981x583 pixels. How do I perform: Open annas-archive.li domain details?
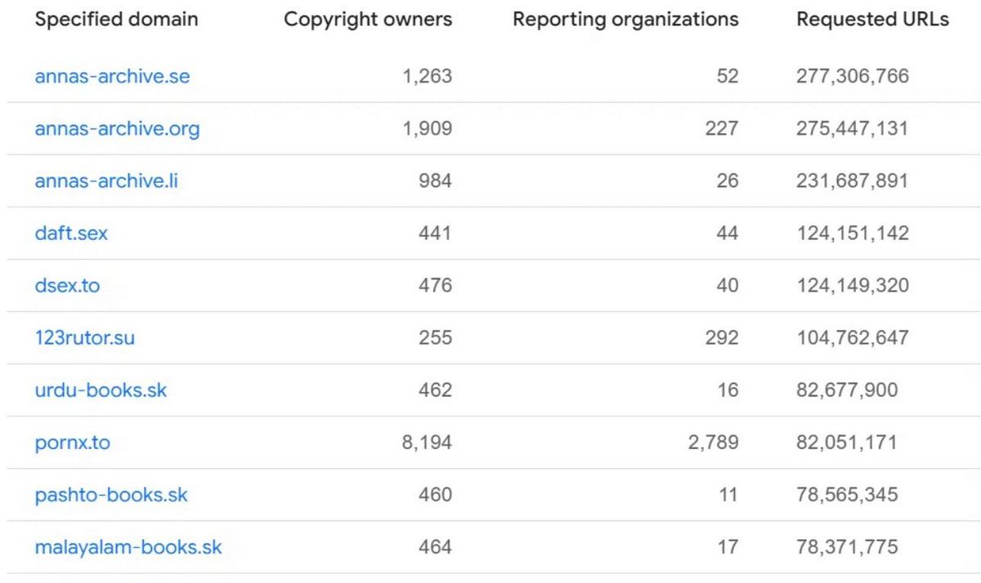tap(106, 181)
